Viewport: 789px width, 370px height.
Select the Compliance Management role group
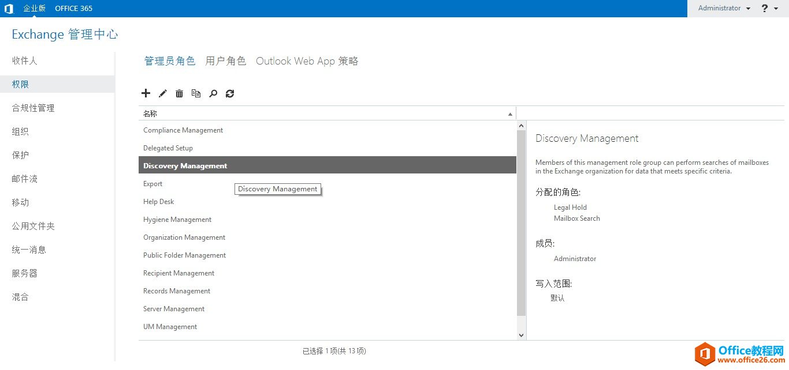click(x=183, y=130)
